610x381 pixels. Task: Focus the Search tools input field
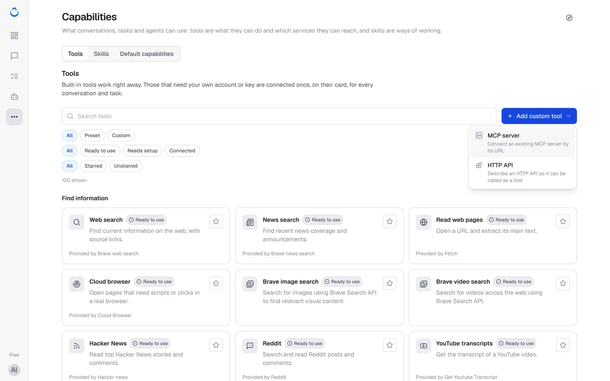click(279, 116)
